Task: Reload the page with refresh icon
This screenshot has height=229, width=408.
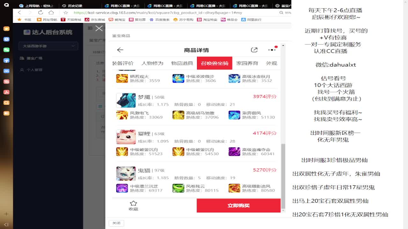Action: [x=40, y=12]
